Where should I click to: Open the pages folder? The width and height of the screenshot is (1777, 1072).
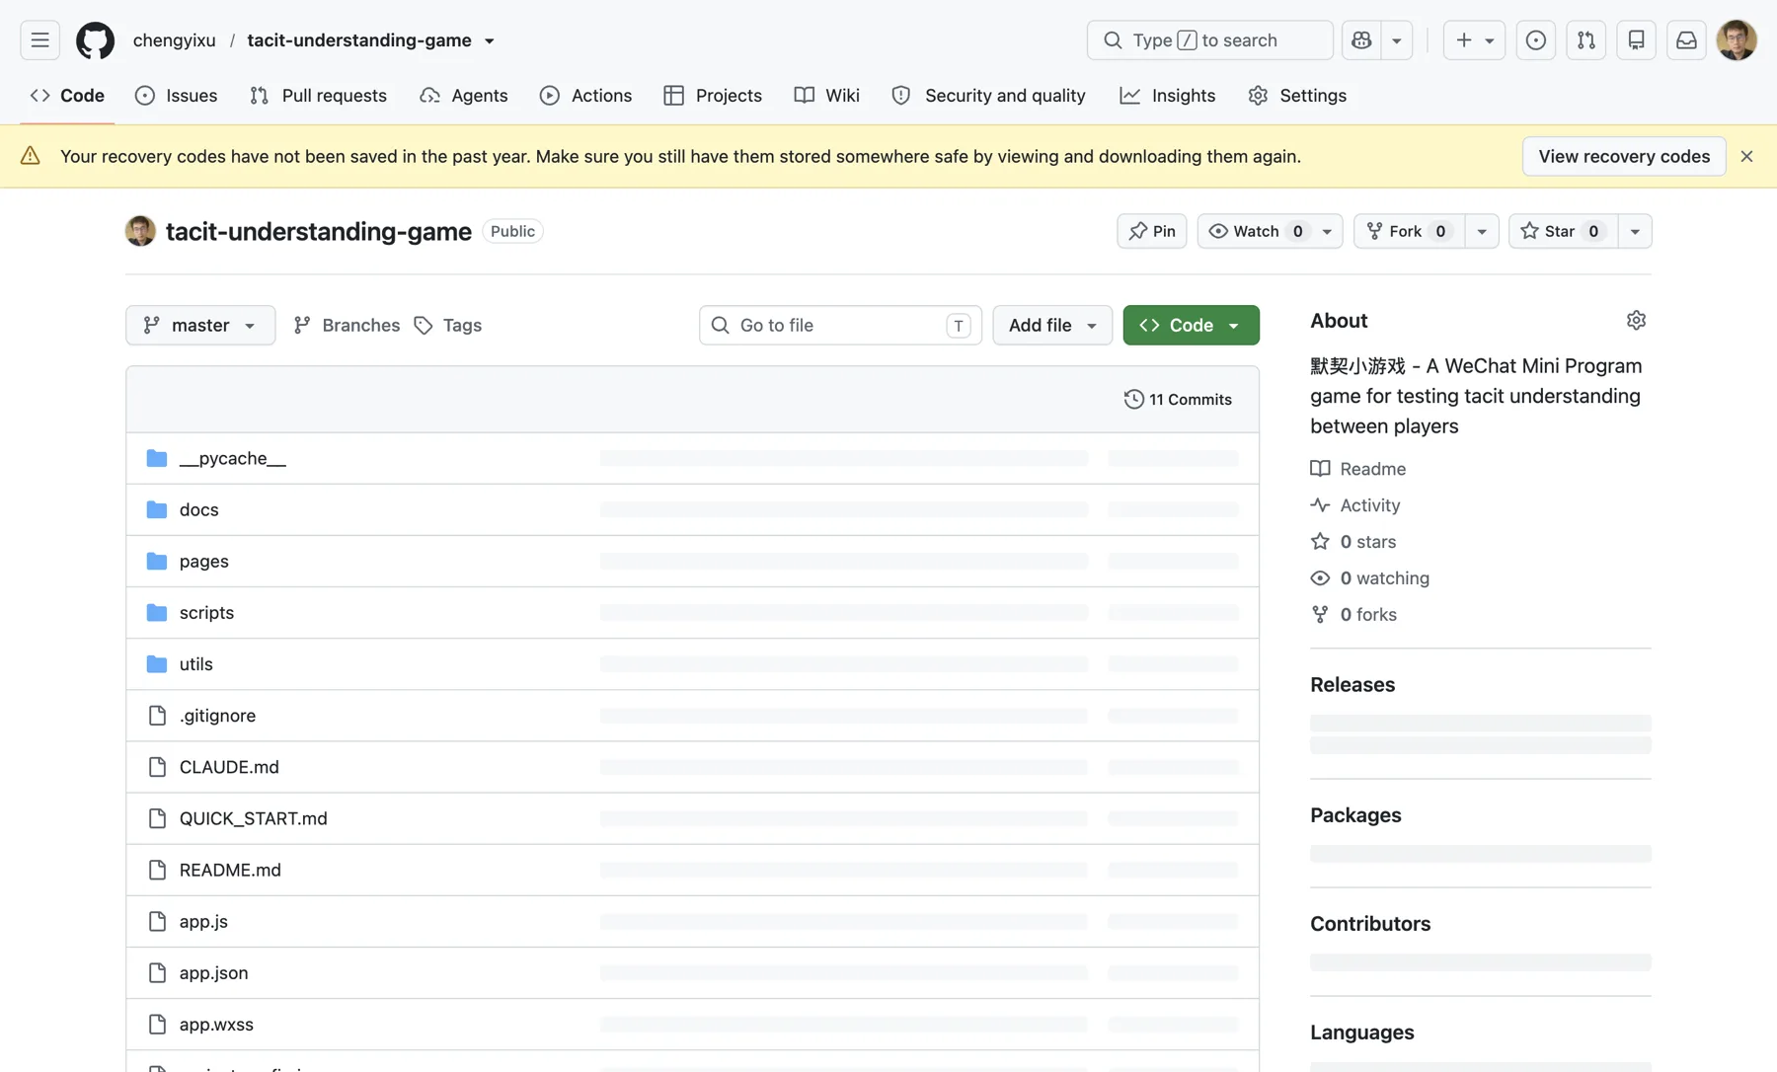point(204,561)
